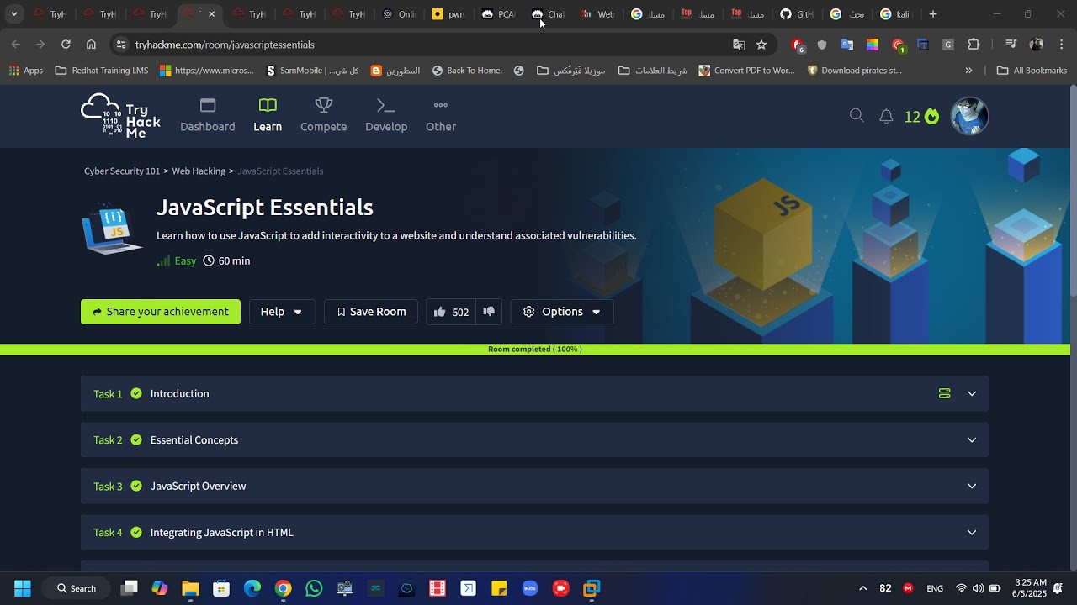Switch ENG input language
The width and height of the screenshot is (1077, 605).
(x=935, y=588)
